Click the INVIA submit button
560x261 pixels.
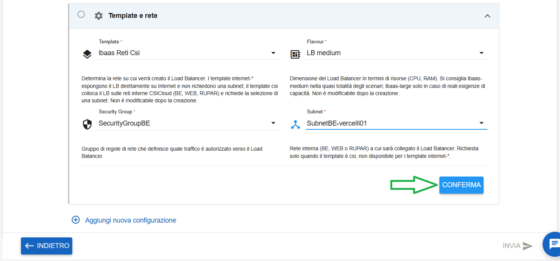(x=518, y=246)
